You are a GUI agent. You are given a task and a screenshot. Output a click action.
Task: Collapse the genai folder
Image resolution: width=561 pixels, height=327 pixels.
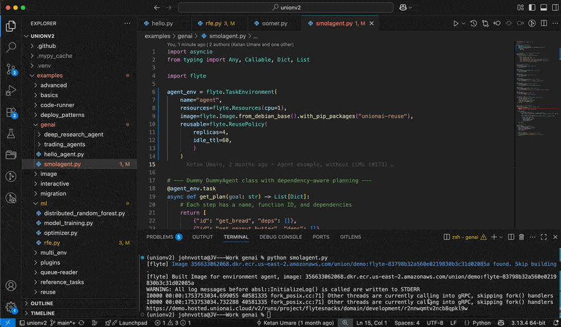click(x=48, y=124)
